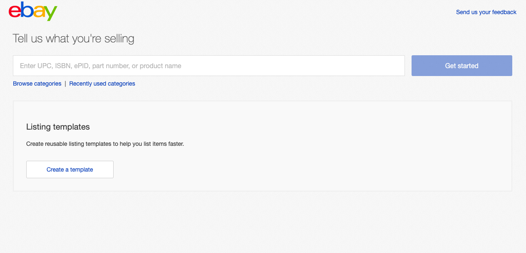This screenshot has height=253, width=526.
Task: Show Recently used categories
Action: click(x=102, y=84)
